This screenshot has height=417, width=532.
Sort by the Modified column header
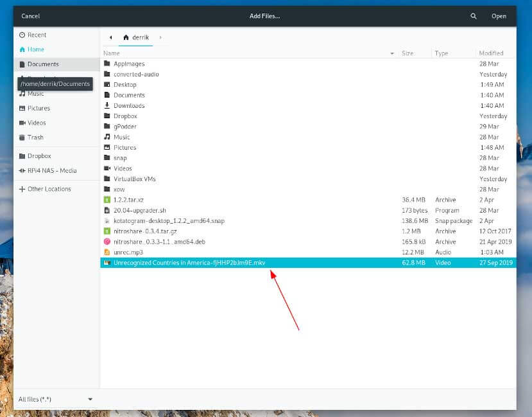tap(495, 53)
